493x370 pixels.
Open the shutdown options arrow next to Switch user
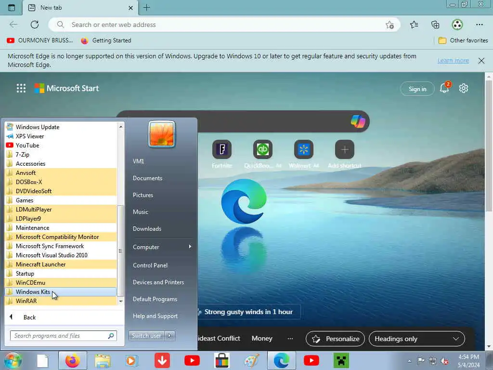click(169, 336)
